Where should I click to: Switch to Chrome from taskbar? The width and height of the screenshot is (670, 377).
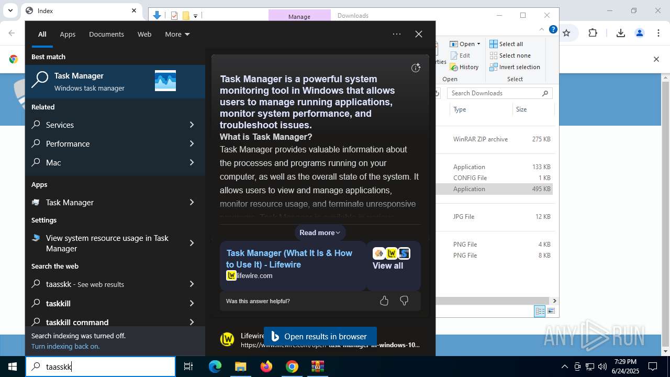[292, 367]
